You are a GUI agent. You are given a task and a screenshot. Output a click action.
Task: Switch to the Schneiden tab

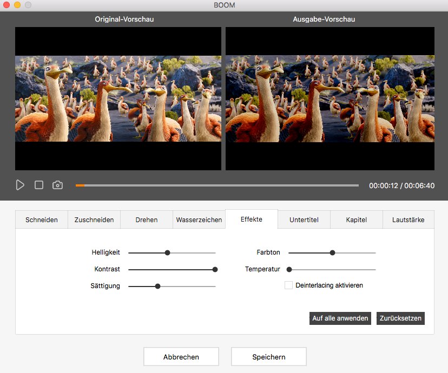[41, 219]
